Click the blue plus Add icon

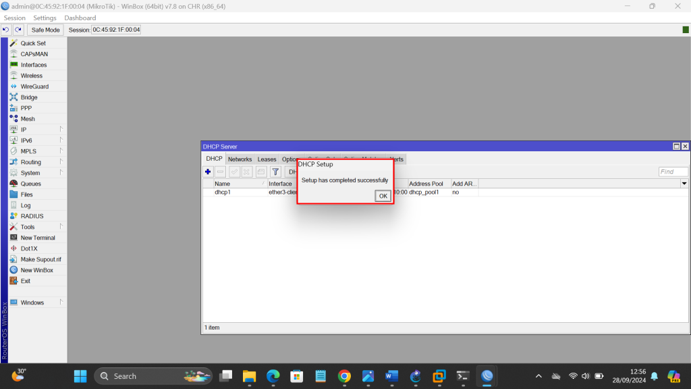(x=208, y=172)
